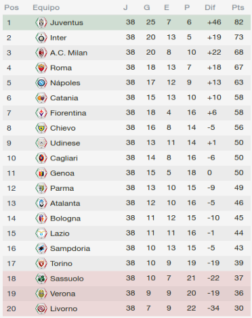252x318 pixels.
Task: Click the Juventus club crest icon
Action: click(x=41, y=22)
